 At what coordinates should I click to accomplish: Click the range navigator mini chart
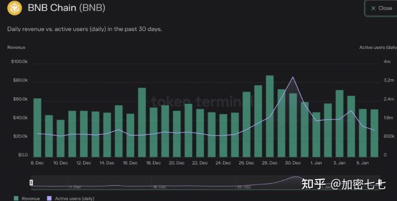tap(205, 183)
